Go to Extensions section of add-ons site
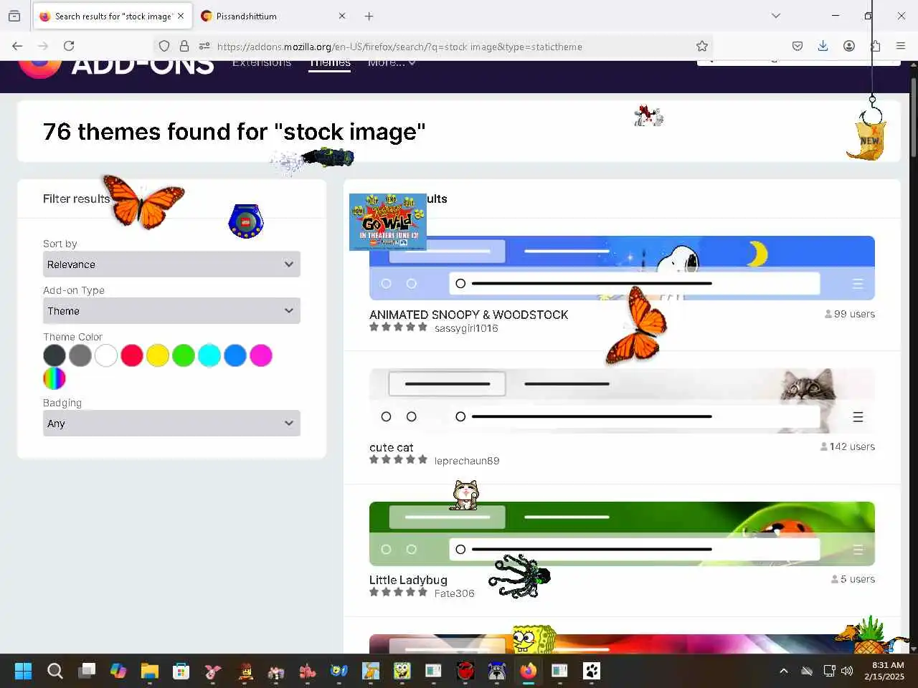 262,63
